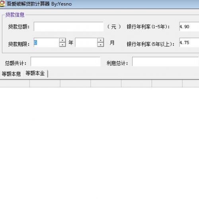Increase the loan term years with up arrow
The width and height of the screenshot is (199, 199).
[x=62, y=40]
